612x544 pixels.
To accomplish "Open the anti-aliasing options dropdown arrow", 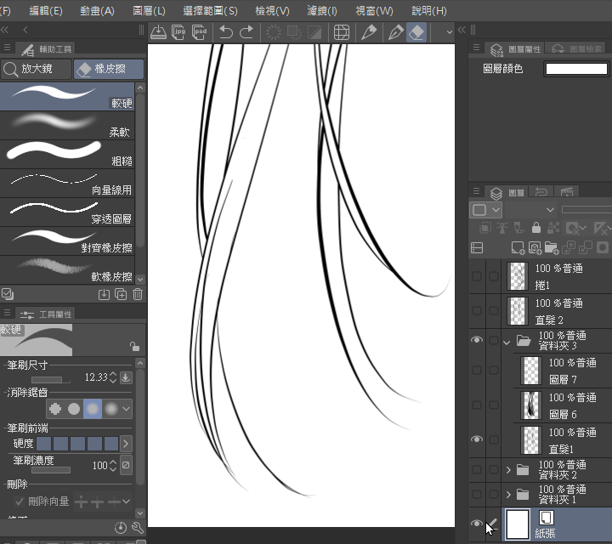I will (x=126, y=409).
